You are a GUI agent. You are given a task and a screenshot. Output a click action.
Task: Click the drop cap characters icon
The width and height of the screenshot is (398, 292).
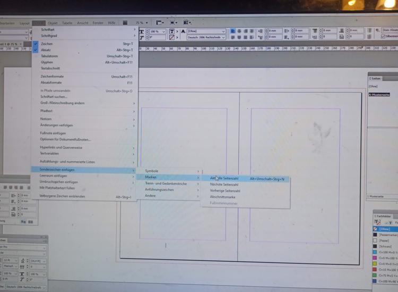pyautogui.click(x=342, y=37)
